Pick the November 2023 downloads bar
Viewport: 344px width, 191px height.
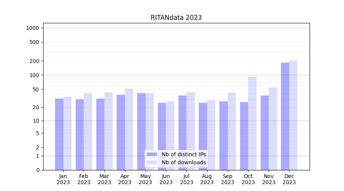coord(273,128)
